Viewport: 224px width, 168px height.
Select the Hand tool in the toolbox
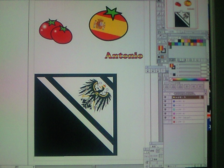point(159,42)
